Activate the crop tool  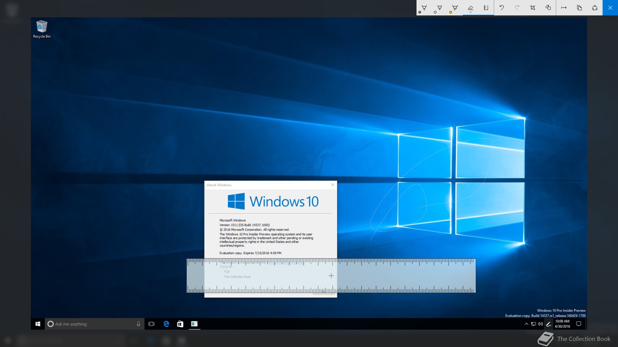tap(533, 8)
